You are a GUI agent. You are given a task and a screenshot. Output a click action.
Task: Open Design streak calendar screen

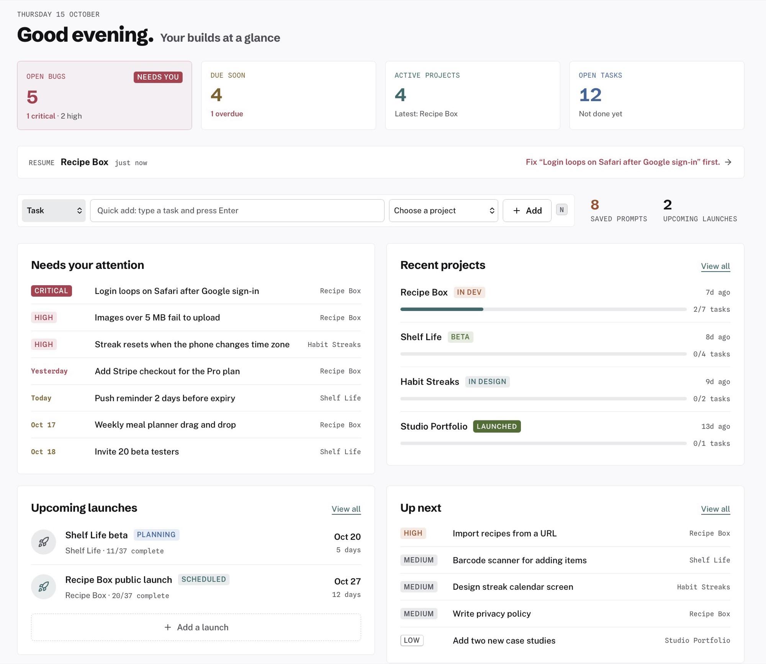[x=565, y=587]
